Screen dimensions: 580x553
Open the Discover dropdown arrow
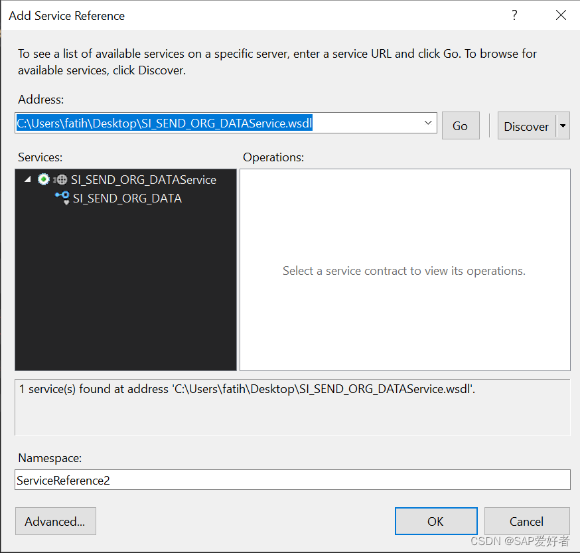pyautogui.click(x=563, y=126)
